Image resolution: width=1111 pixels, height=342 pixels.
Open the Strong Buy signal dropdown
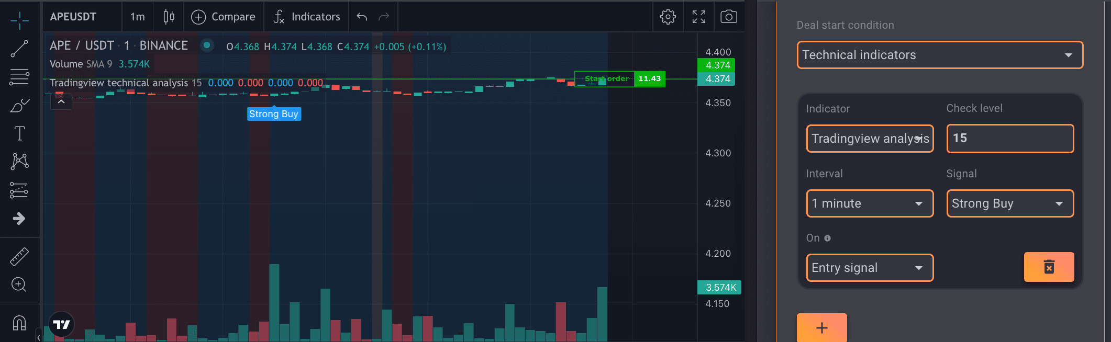point(1009,203)
